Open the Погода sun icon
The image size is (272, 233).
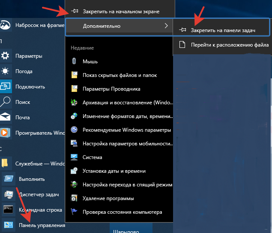pyautogui.click(x=5, y=71)
